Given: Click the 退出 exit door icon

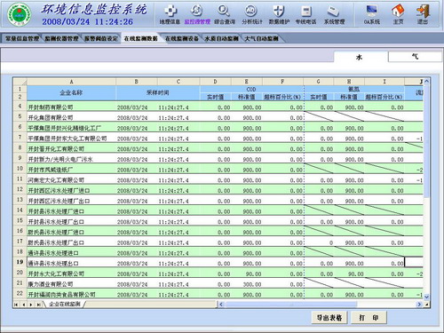Looking at the screenshot, I should [423, 11].
